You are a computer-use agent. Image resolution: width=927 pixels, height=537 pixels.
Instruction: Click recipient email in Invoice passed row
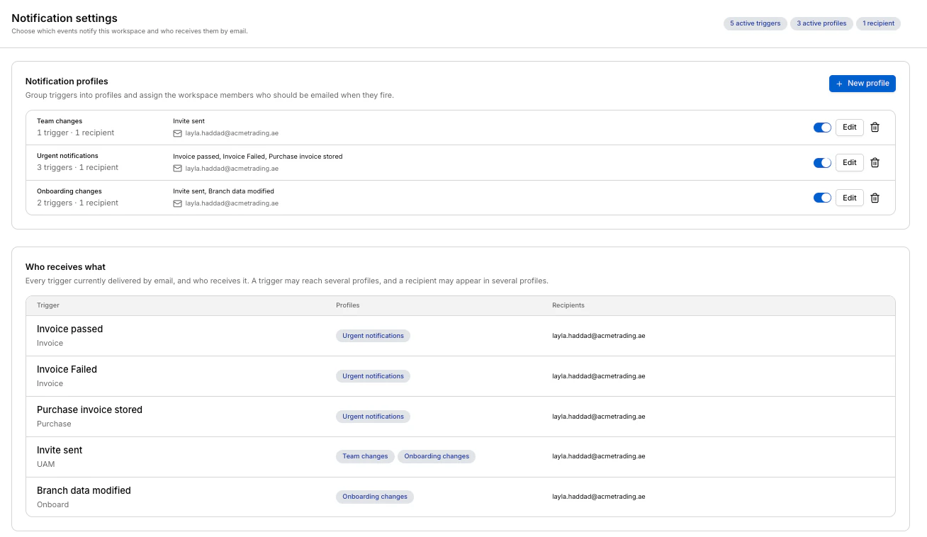[599, 336]
